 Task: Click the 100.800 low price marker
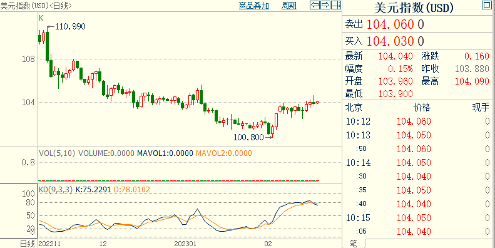click(248, 137)
